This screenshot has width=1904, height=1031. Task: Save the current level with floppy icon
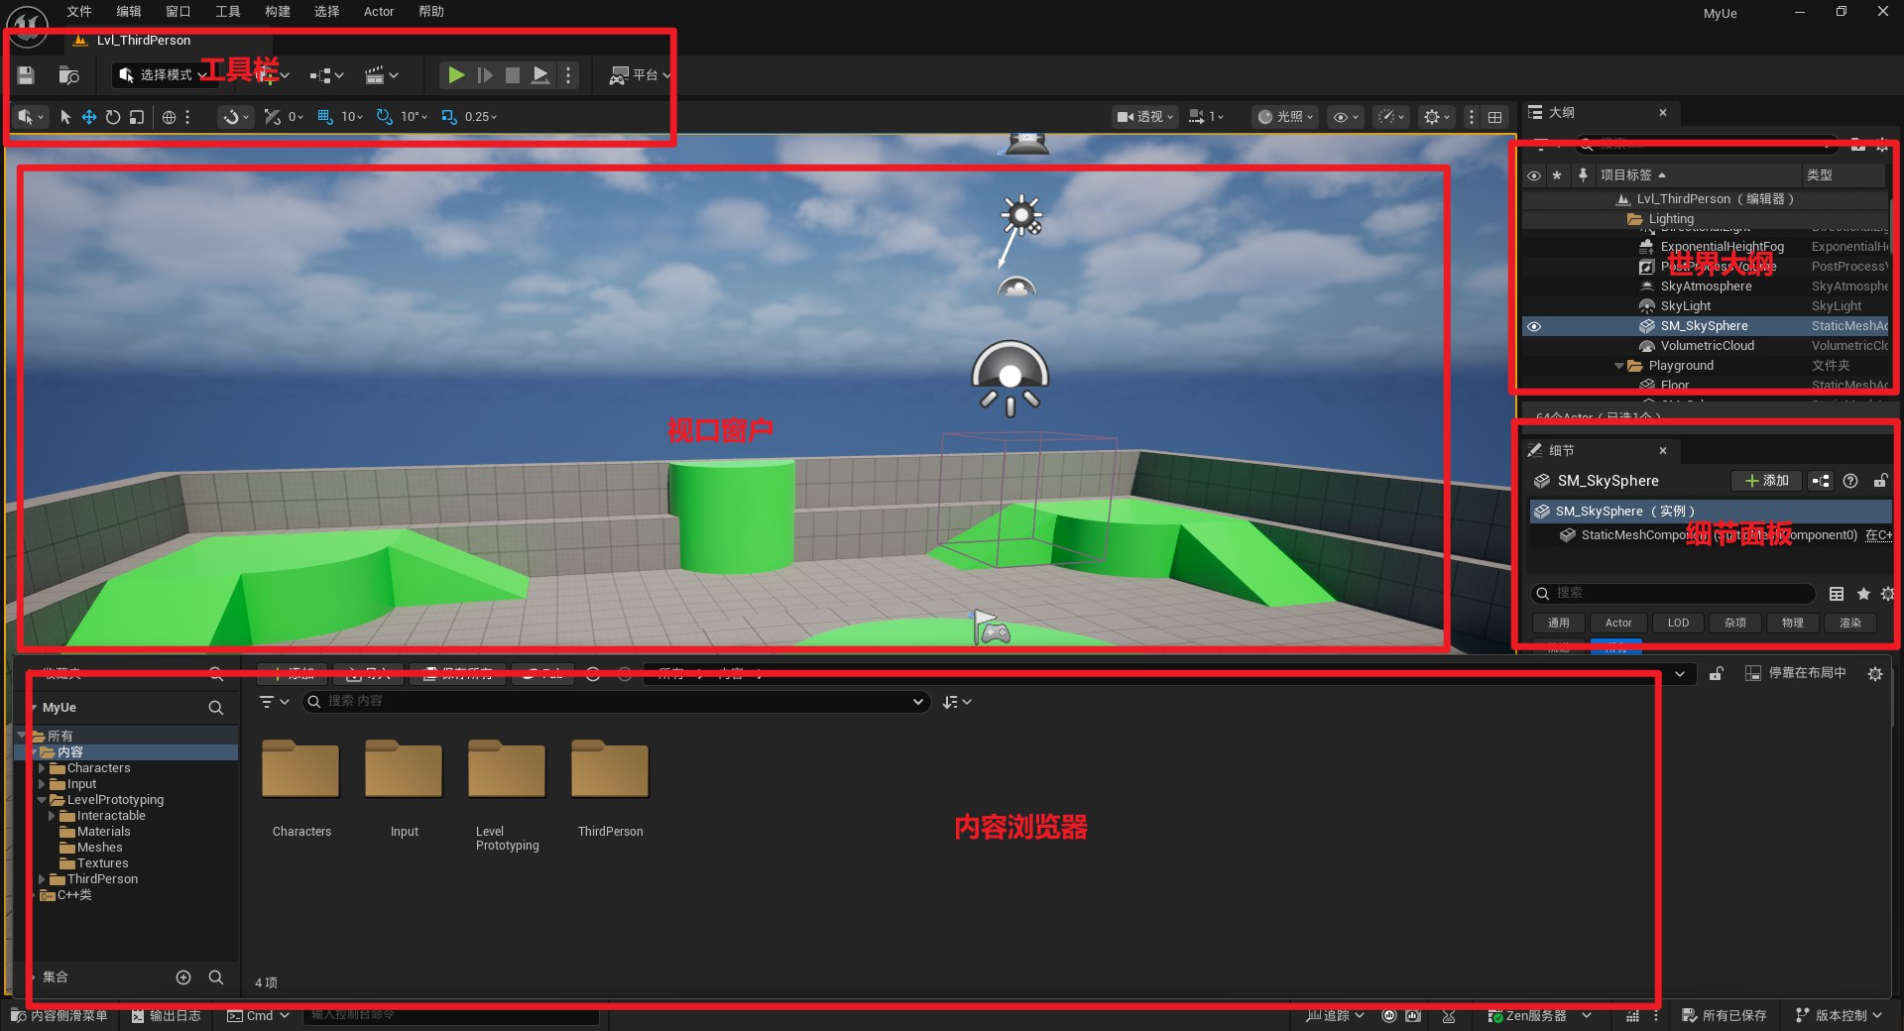[x=27, y=75]
